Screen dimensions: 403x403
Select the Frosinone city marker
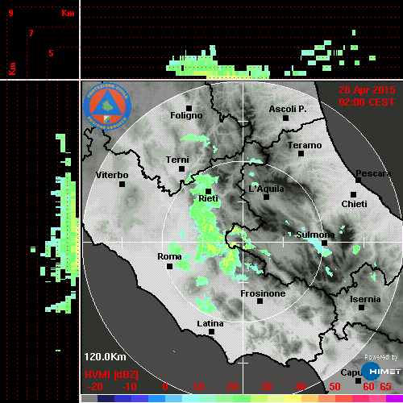coord(260,301)
